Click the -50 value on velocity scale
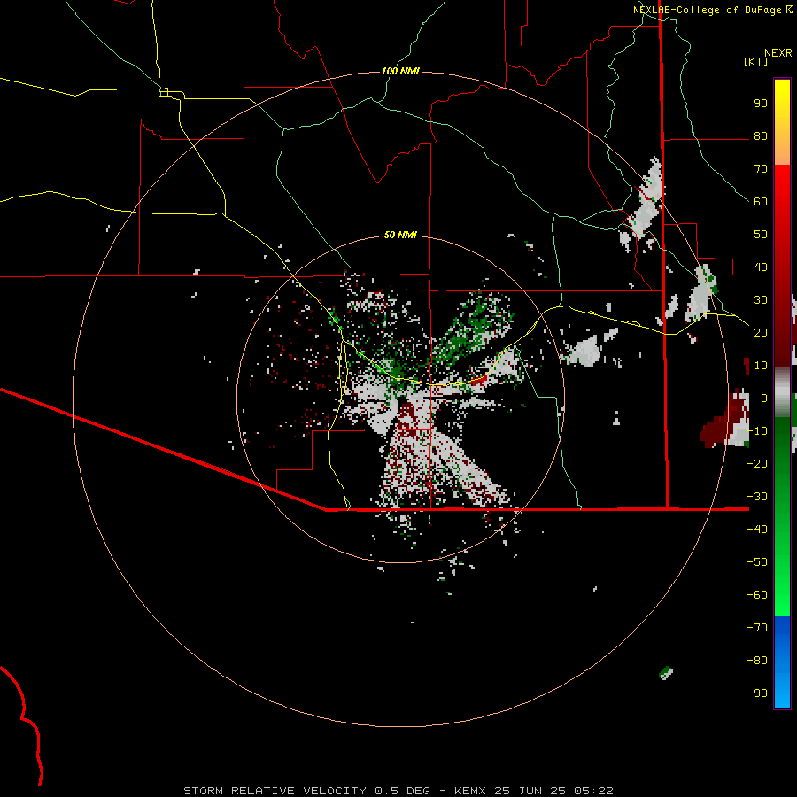Viewport: 797px width, 797px height. point(757,562)
